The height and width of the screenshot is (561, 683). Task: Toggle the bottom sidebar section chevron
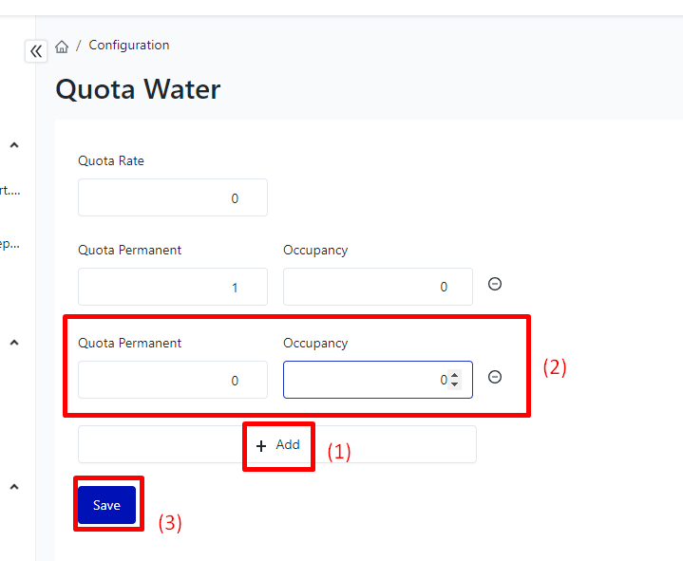(x=14, y=487)
